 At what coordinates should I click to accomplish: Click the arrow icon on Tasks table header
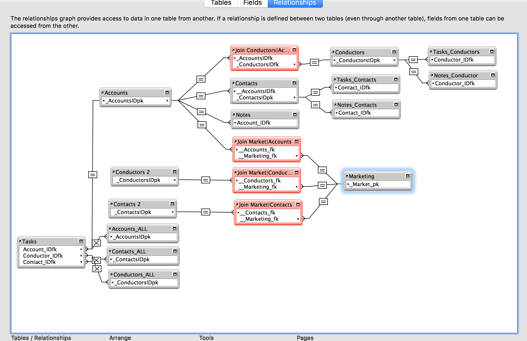click(20, 241)
